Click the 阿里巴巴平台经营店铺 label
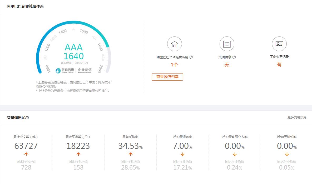This screenshot has width=312, height=184. tap(172, 57)
